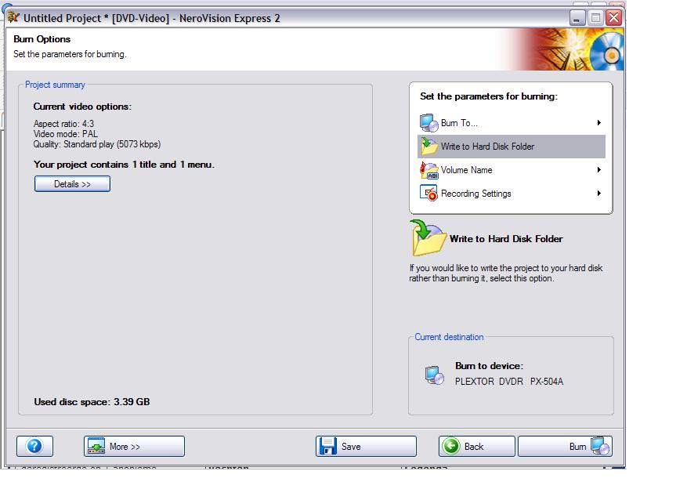Click the 'Current destination' group label
The image size is (687, 500).
pos(449,337)
